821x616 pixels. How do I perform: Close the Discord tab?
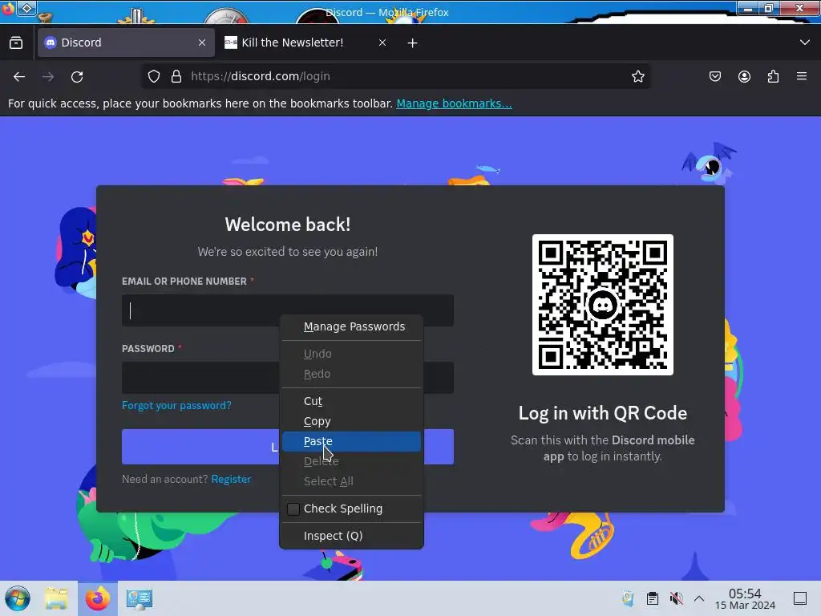pyautogui.click(x=202, y=43)
